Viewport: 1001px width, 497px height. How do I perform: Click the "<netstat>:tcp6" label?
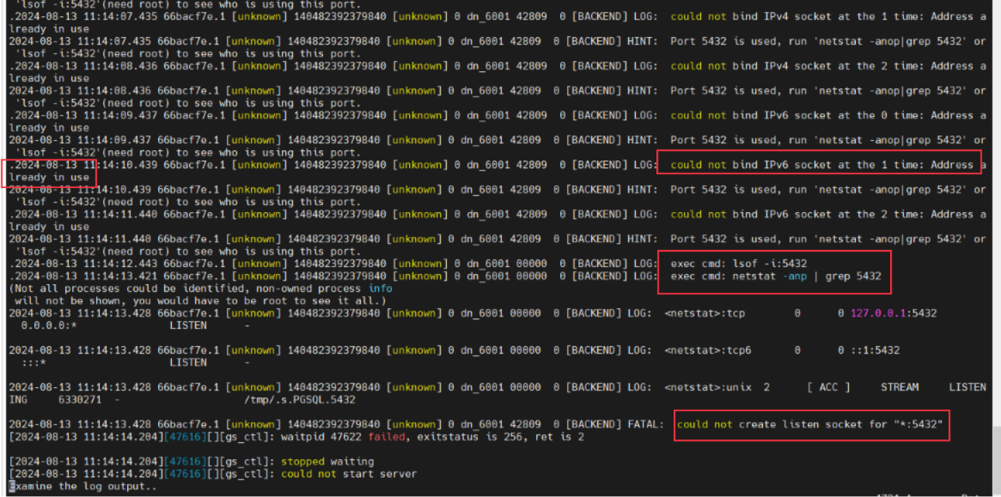coord(708,350)
